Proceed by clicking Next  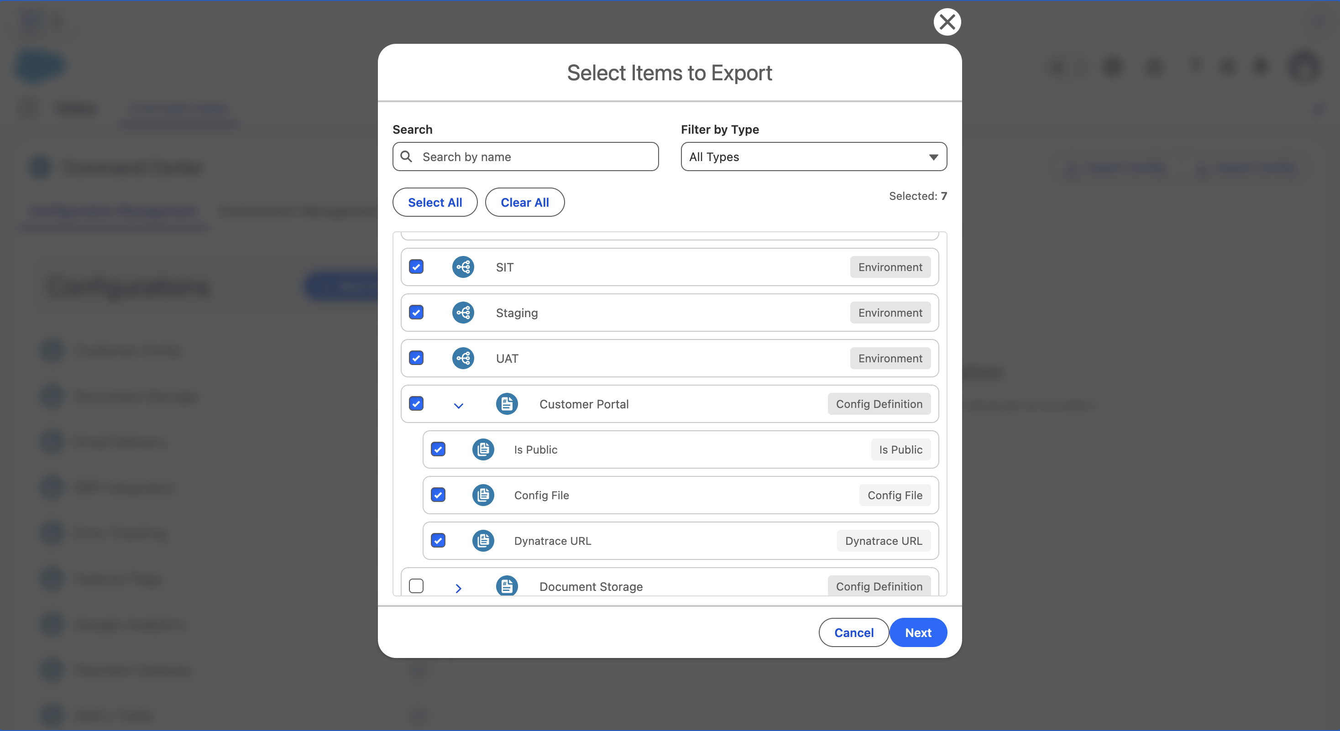click(x=918, y=632)
